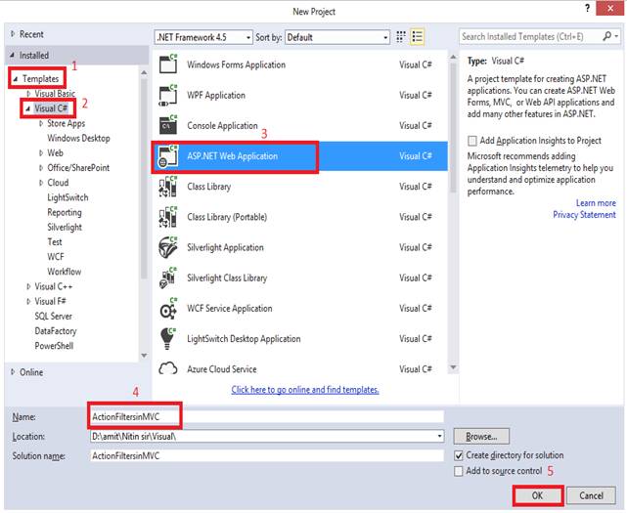Uncheck Create directory for solution
The width and height of the screenshot is (627, 513).
pyautogui.click(x=459, y=455)
